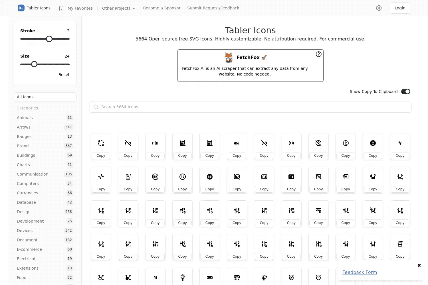Select the adjustments with star icon
The image size is (428, 285).
[x=264, y=244]
